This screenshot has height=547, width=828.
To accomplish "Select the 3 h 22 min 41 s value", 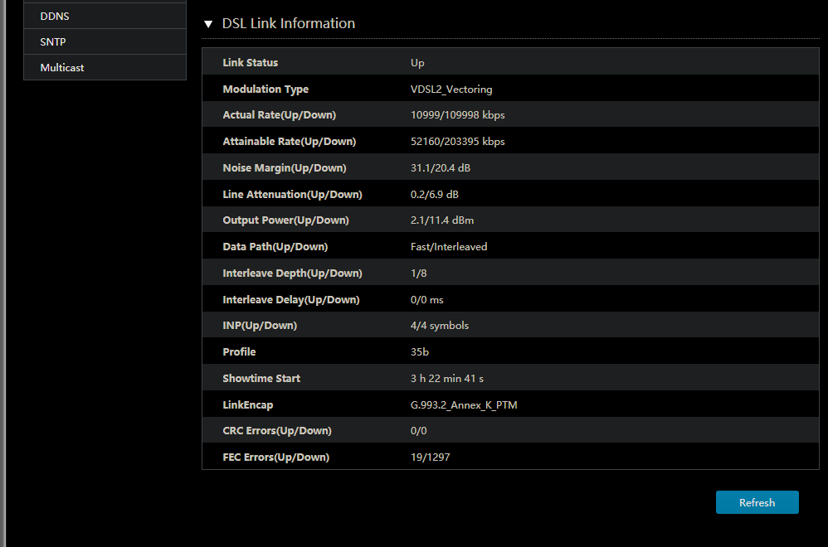I will point(447,378).
